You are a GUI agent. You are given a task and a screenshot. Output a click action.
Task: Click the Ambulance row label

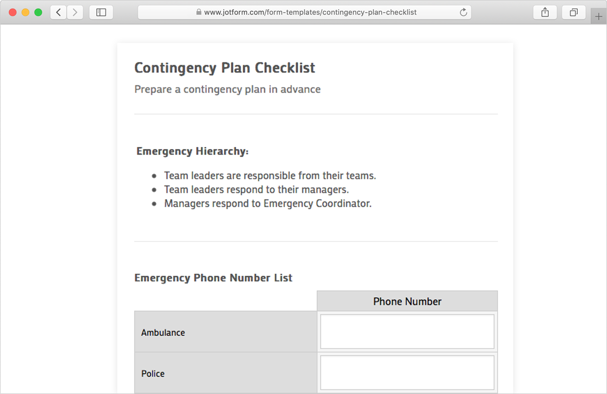pyautogui.click(x=163, y=333)
